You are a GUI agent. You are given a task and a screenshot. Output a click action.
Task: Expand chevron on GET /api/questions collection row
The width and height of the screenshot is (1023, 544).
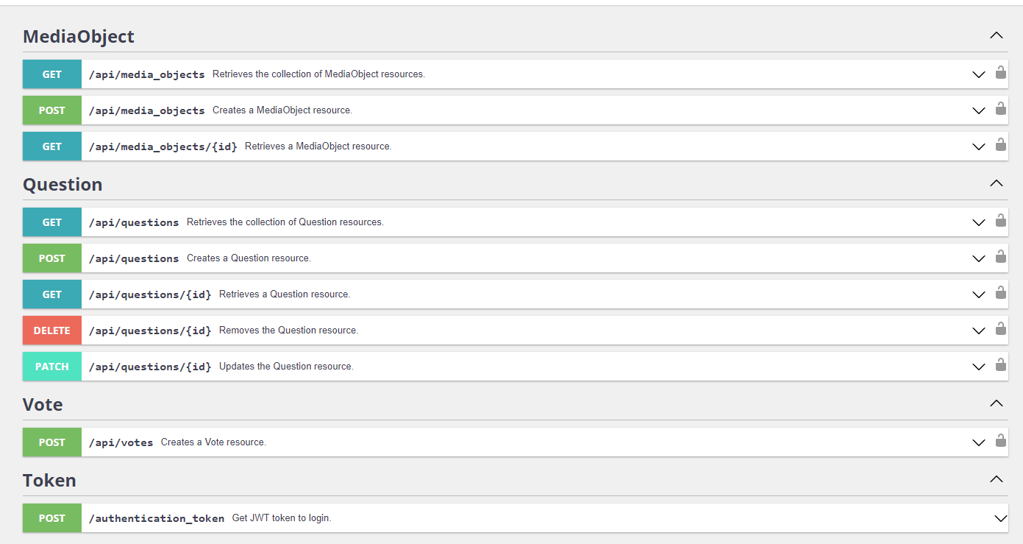(x=979, y=222)
